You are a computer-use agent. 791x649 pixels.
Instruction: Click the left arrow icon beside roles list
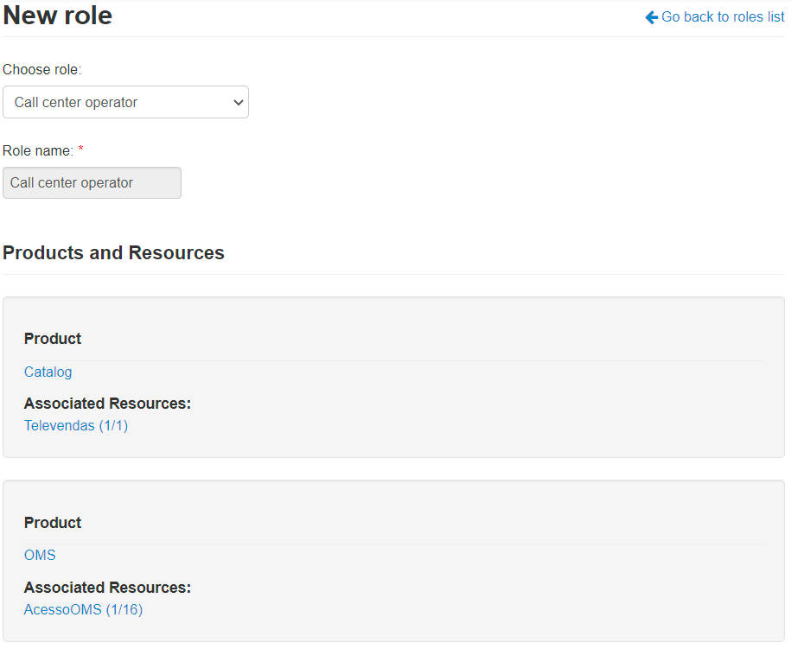point(652,17)
